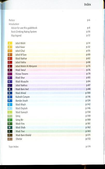Click the Bandar Jissah entry
105x169 pixels.
[x=22, y=101]
